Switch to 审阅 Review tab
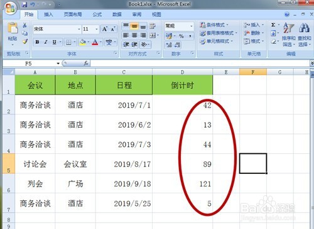This screenshot has height=229, width=314. point(137,14)
